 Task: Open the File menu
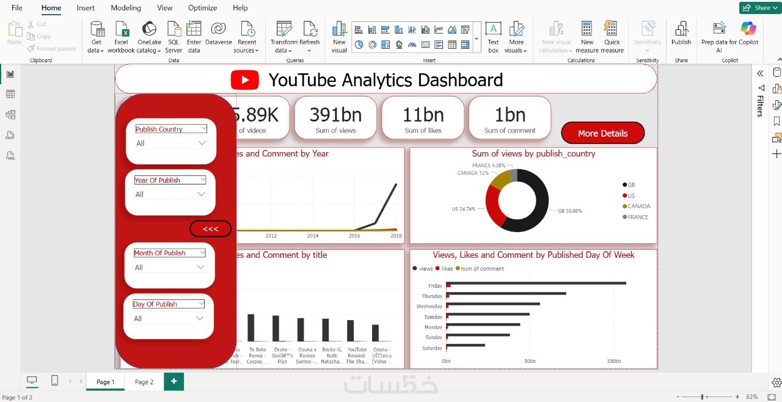tap(17, 8)
